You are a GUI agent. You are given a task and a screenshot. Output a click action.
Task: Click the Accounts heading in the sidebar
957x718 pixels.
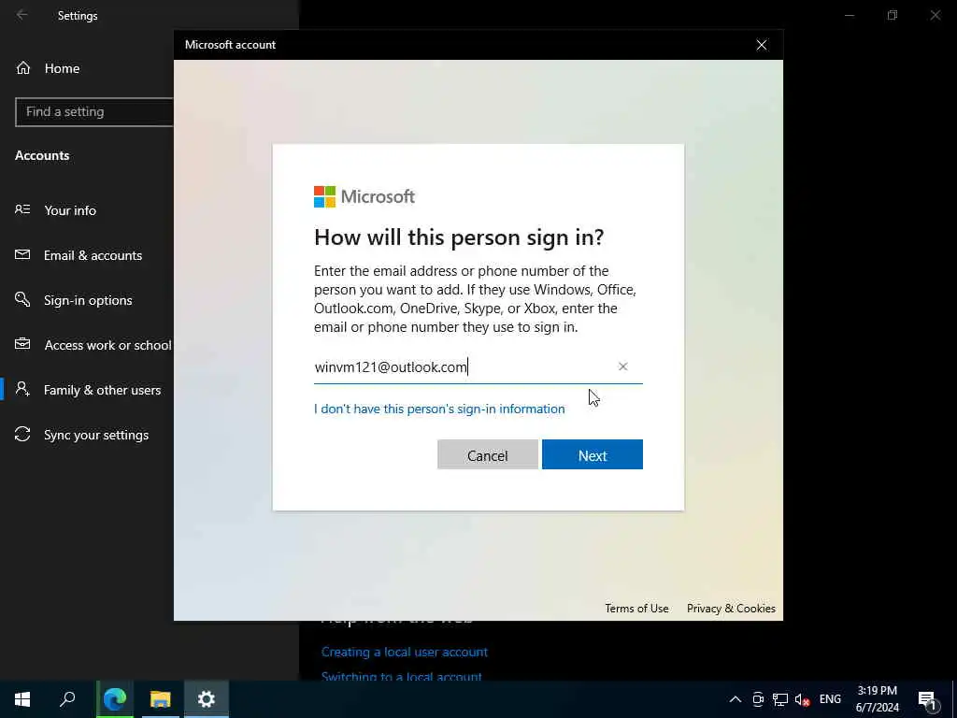click(x=42, y=155)
